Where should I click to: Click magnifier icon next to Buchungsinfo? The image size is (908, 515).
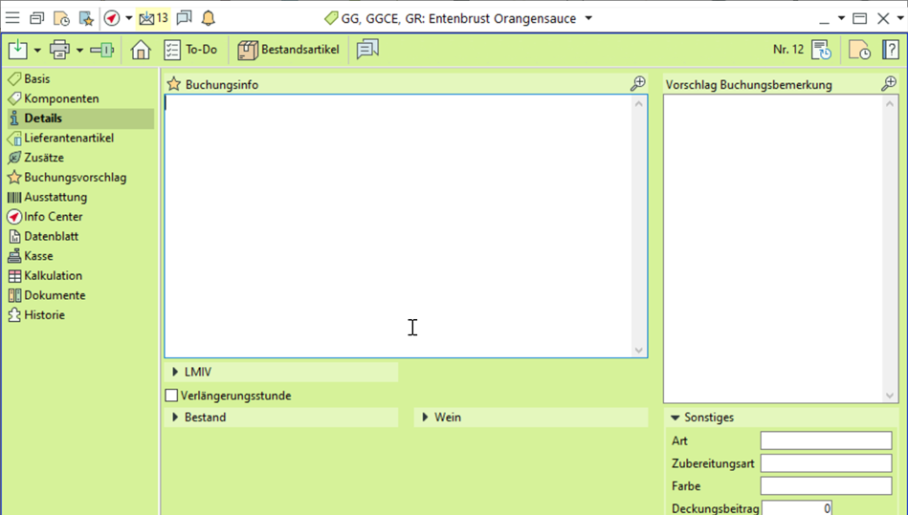[637, 84]
